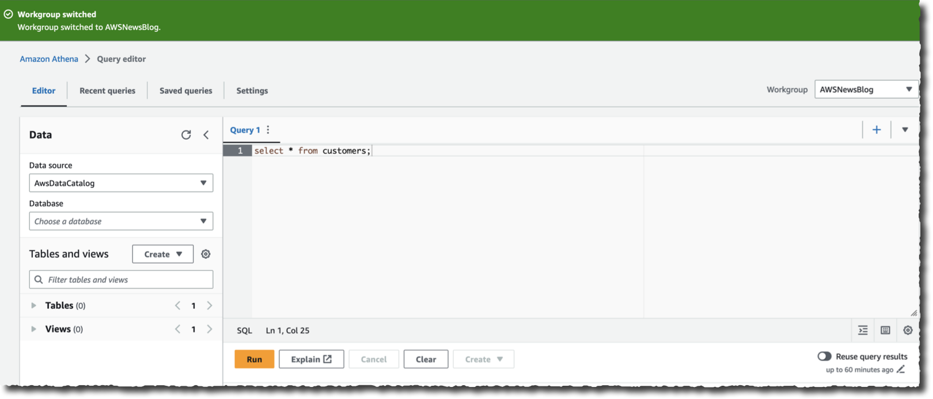Open keyboard shortcuts table icon

[885, 330]
